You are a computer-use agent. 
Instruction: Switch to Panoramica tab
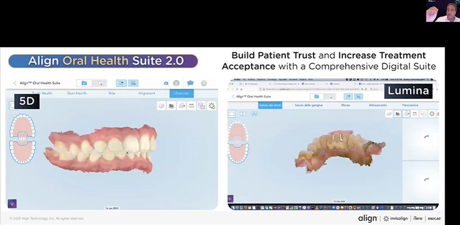click(410, 105)
